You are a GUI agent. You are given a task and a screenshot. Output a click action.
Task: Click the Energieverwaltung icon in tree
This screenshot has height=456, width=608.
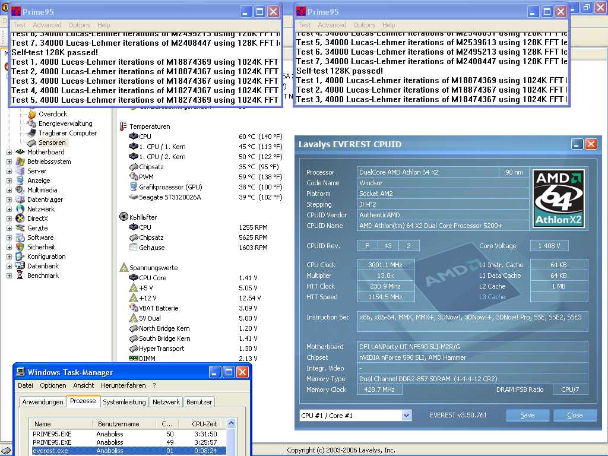click(32, 123)
